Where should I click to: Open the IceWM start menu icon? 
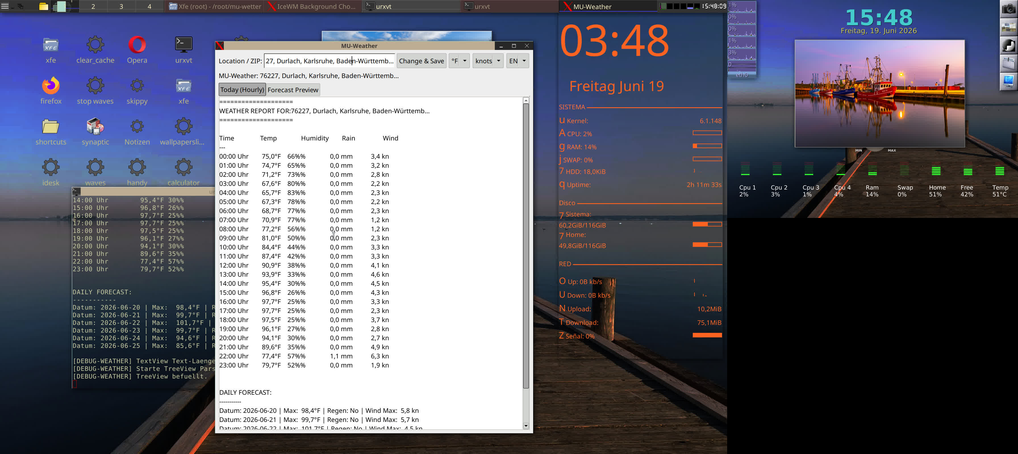pos(5,6)
